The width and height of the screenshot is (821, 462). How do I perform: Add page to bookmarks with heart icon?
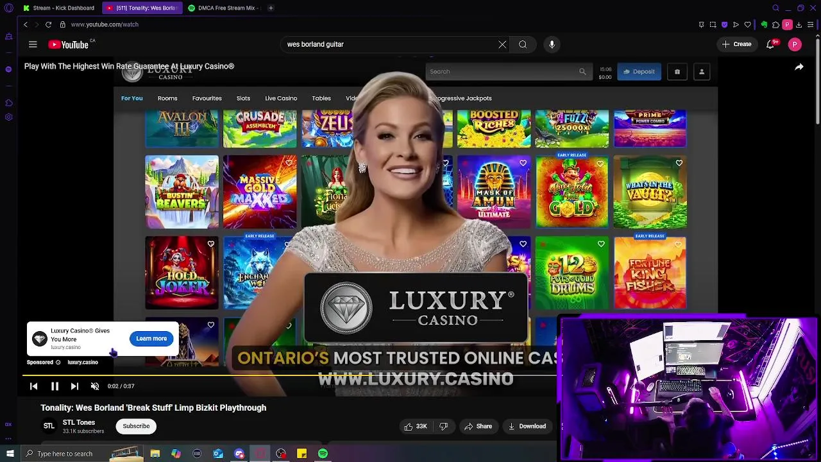pyautogui.click(x=747, y=24)
